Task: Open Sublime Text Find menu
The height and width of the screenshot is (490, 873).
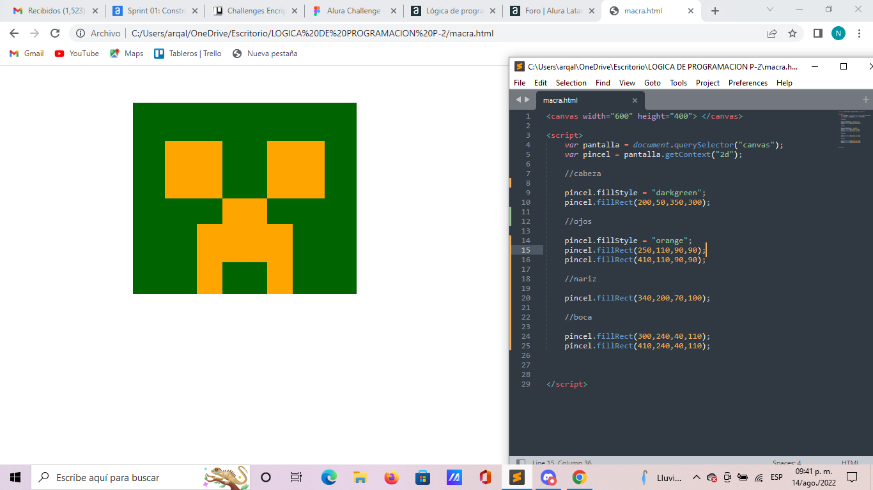Action: click(x=603, y=83)
